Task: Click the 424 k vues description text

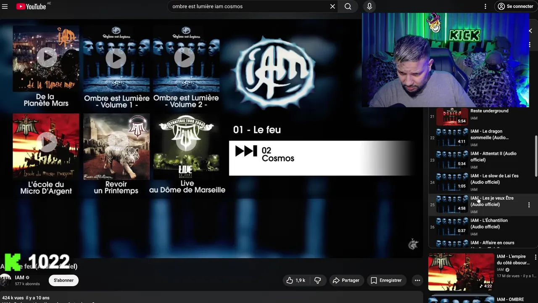Action: coord(26,298)
